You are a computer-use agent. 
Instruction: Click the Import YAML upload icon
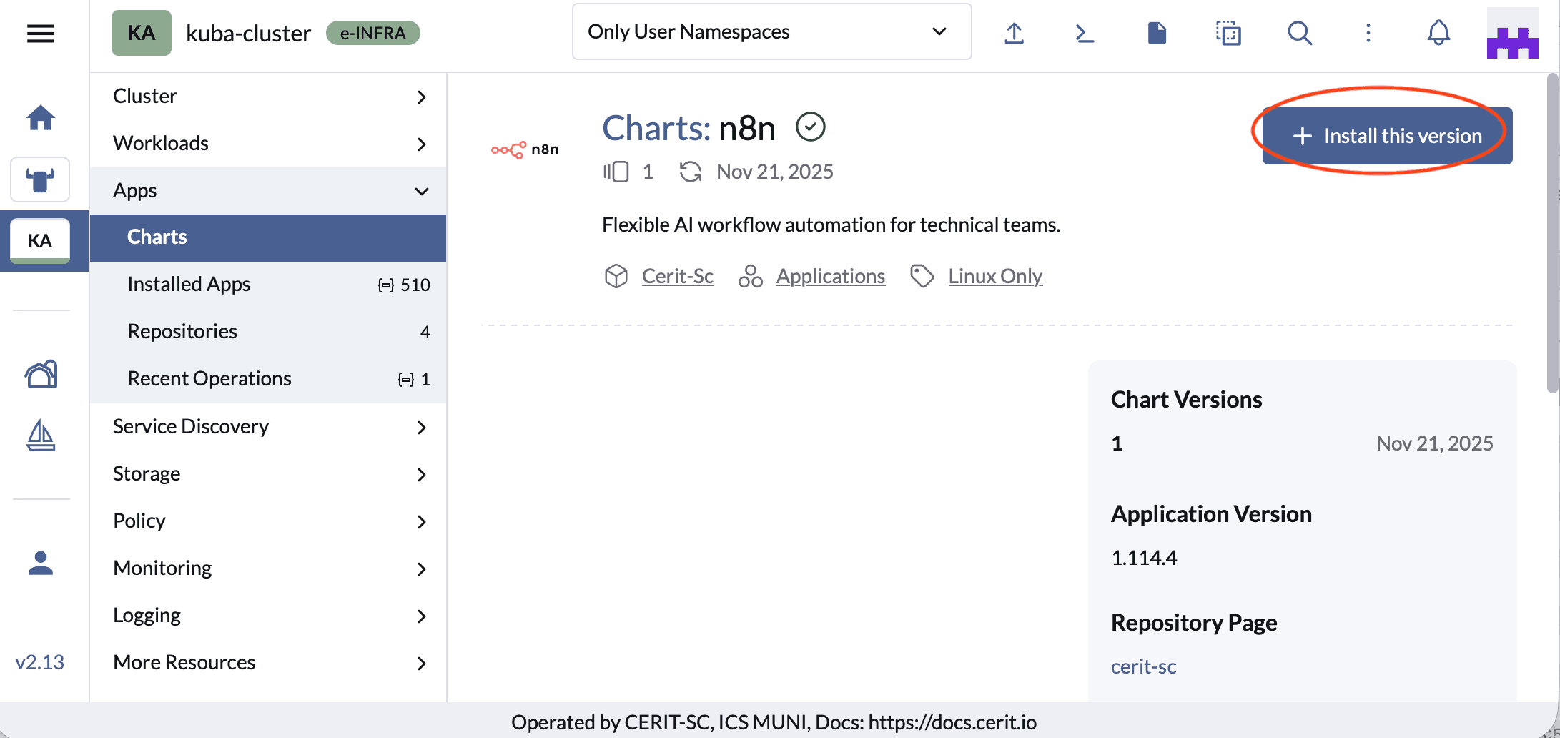coord(1014,33)
